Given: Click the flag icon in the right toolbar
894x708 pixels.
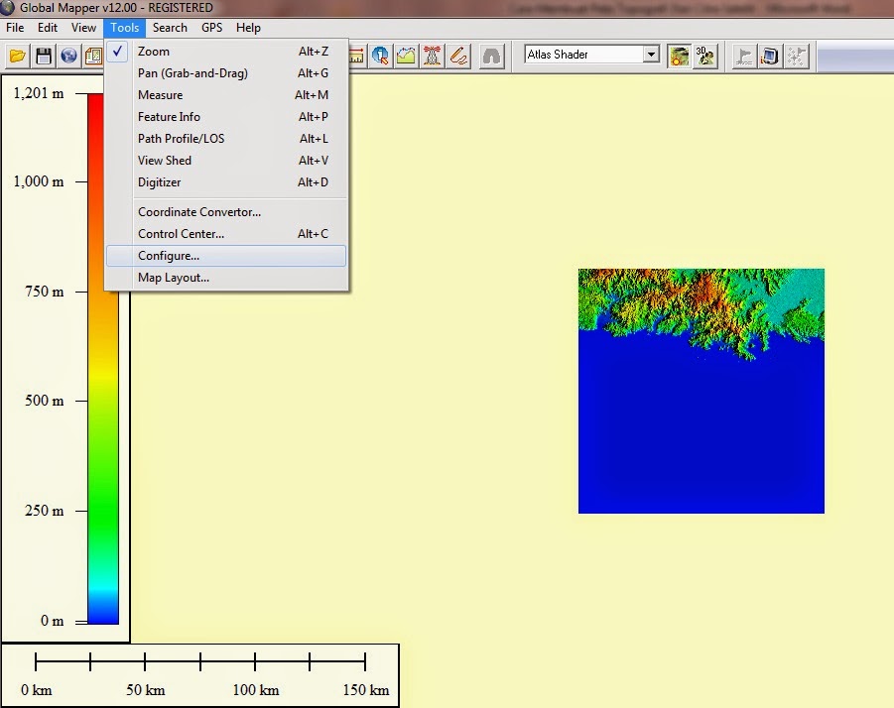Looking at the screenshot, I should [744, 56].
